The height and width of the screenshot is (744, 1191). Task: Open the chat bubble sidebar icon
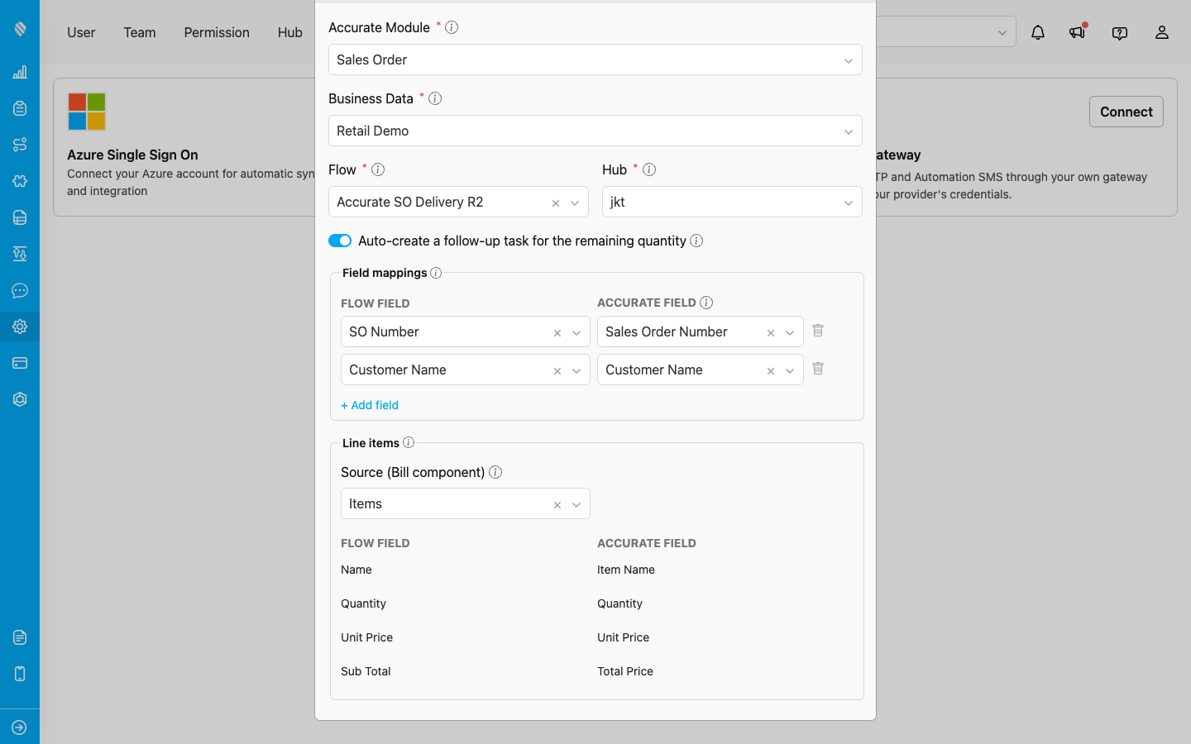click(x=20, y=290)
